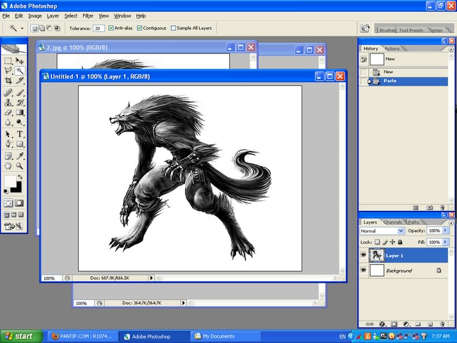Hide Layer 1 with eye icon
Viewport: 457px width, 343px height.
point(363,255)
